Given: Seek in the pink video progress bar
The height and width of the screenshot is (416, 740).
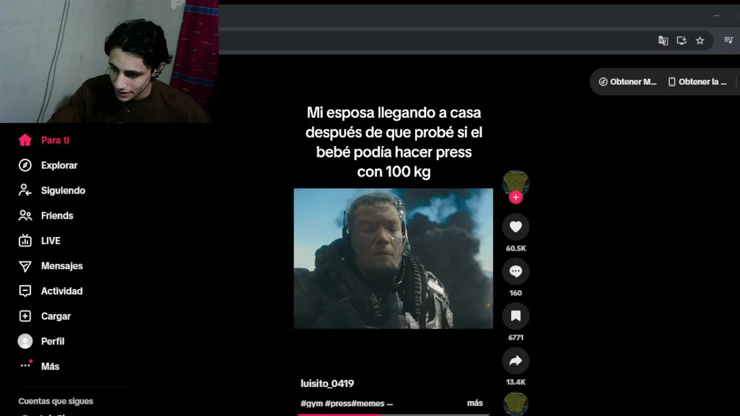Looking at the screenshot, I should (x=393, y=414).
